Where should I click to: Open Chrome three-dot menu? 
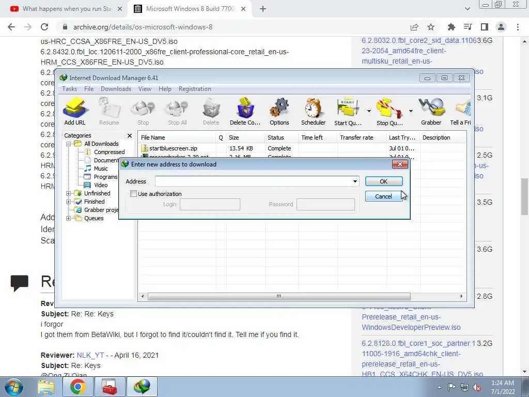coord(518,27)
